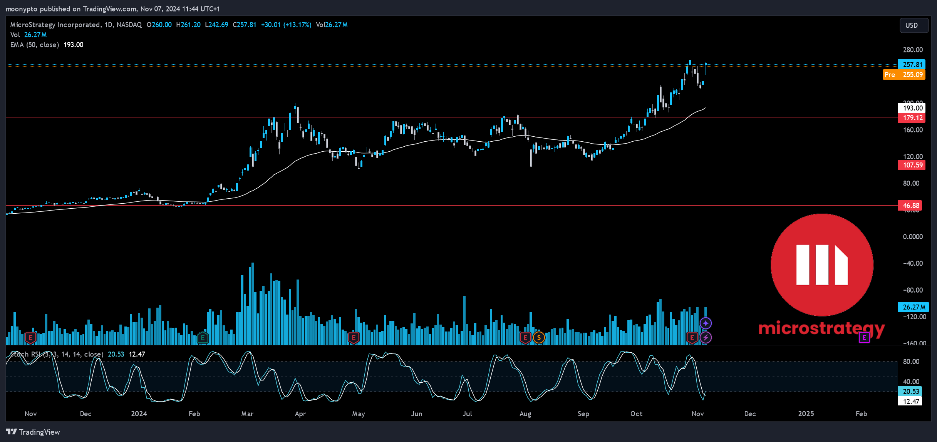Click the 120.00 price scale tick
The image size is (937, 442).
[x=913, y=156]
